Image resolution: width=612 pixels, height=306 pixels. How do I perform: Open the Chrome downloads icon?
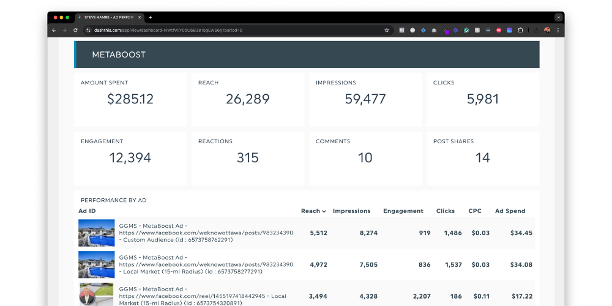(x=536, y=30)
